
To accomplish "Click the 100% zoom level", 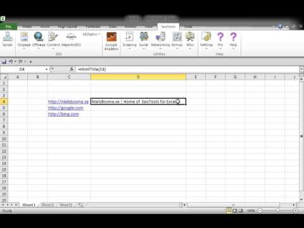I will (x=251, y=211).
